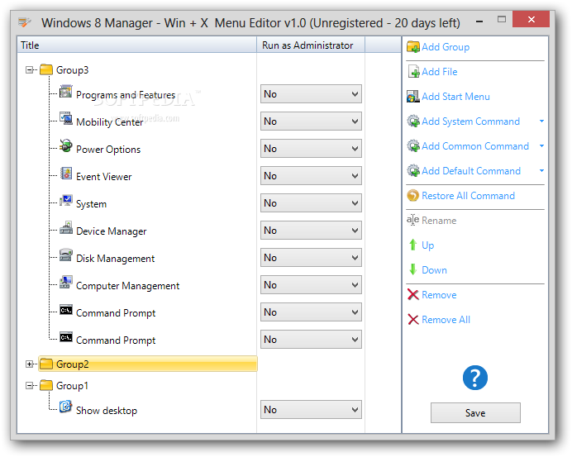Open Run as Administrator dropdown for Computer Management

(x=311, y=285)
